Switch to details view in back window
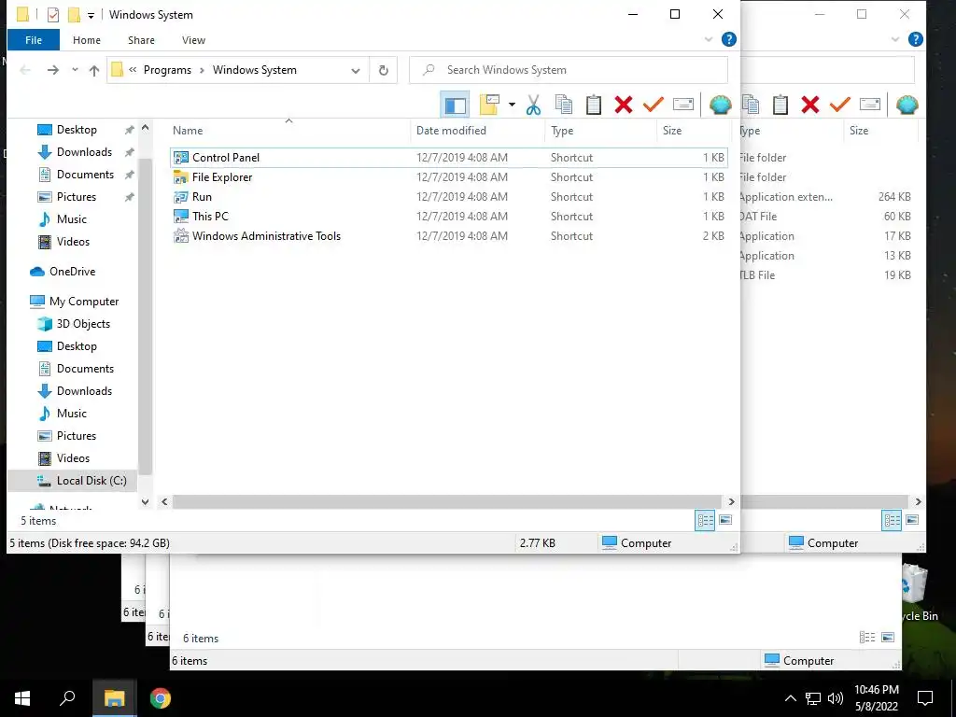Image resolution: width=956 pixels, height=717 pixels. [x=892, y=520]
